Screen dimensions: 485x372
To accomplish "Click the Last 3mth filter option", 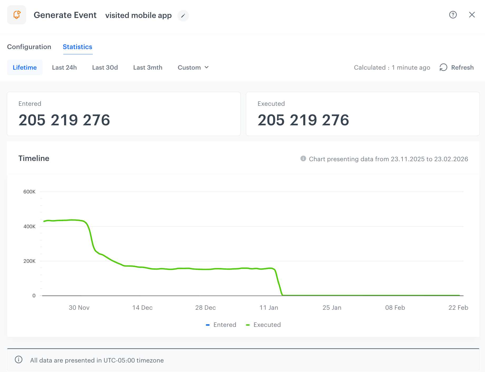I will tap(148, 67).
